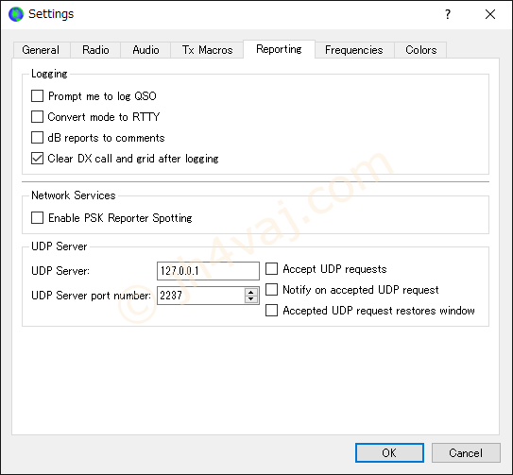
Task: Click the globe application icon in title bar
Action: (16, 14)
